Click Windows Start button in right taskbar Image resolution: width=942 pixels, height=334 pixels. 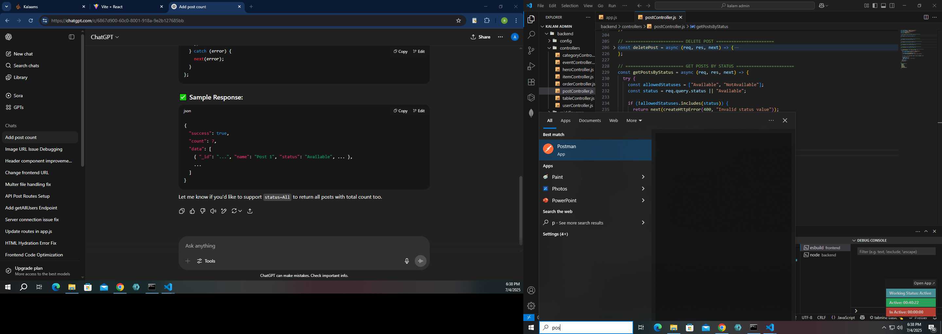pyautogui.click(x=531, y=328)
